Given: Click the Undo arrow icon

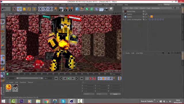Looking at the screenshot, I should 4,9.
